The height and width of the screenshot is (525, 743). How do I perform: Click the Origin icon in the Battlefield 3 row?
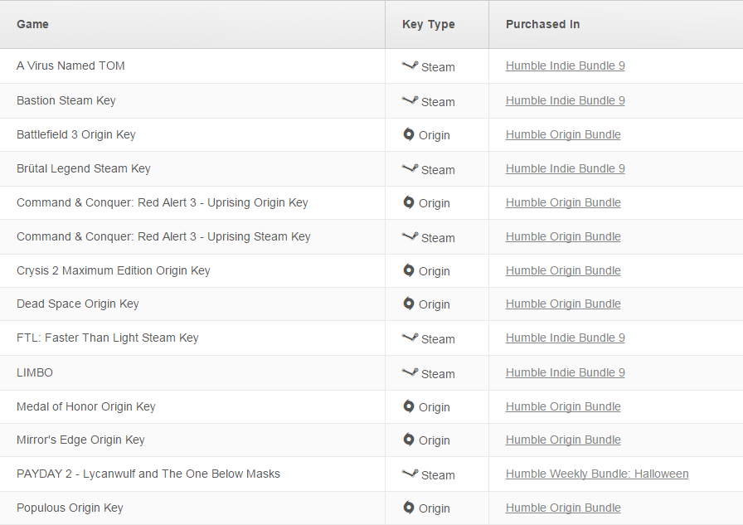(409, 134)
